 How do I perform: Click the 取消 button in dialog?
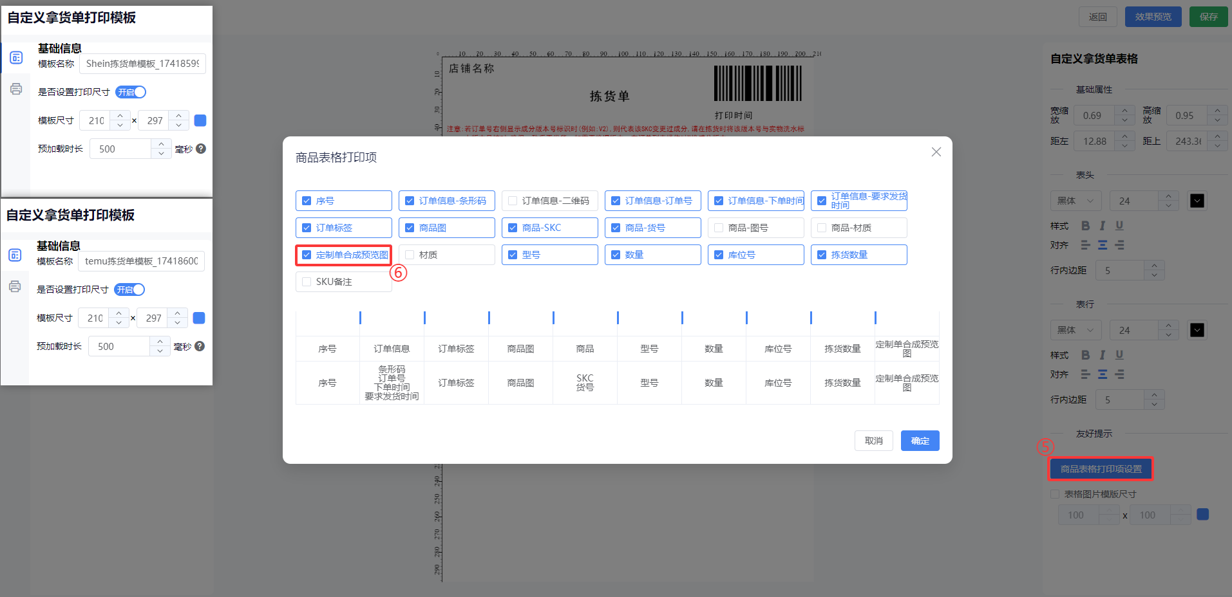click(873, 441)
